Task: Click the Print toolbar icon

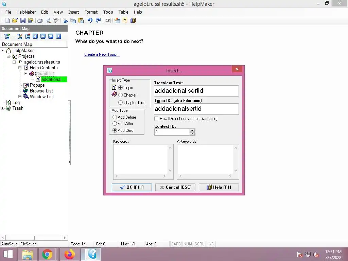Action: [x=40, y=20]
